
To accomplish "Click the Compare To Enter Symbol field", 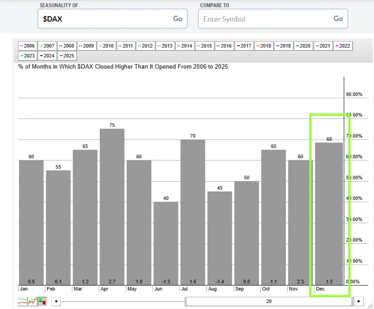I will 265,19.
